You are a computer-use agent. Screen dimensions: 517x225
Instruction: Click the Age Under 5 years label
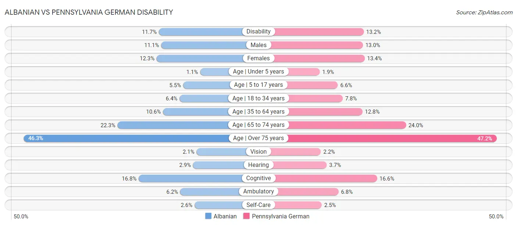pos(258,72)
